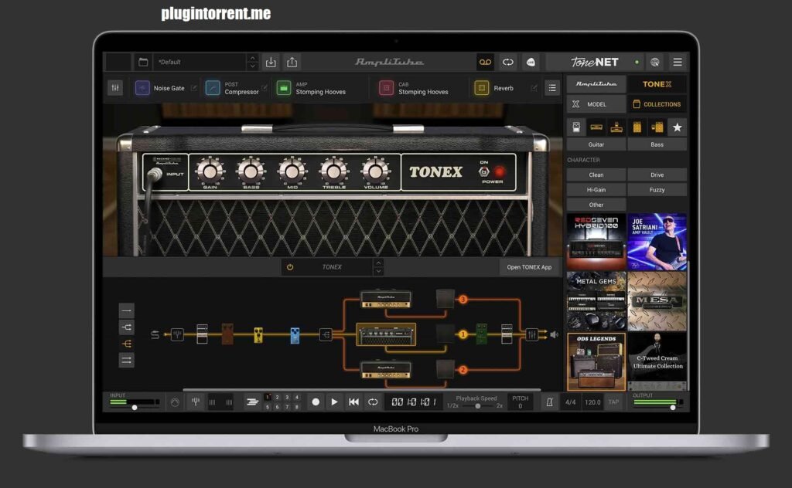Image resolution: width=792 pixels, height=488 pixels.
Task: Filter character by Fuzzy
Action: [657, 190]
